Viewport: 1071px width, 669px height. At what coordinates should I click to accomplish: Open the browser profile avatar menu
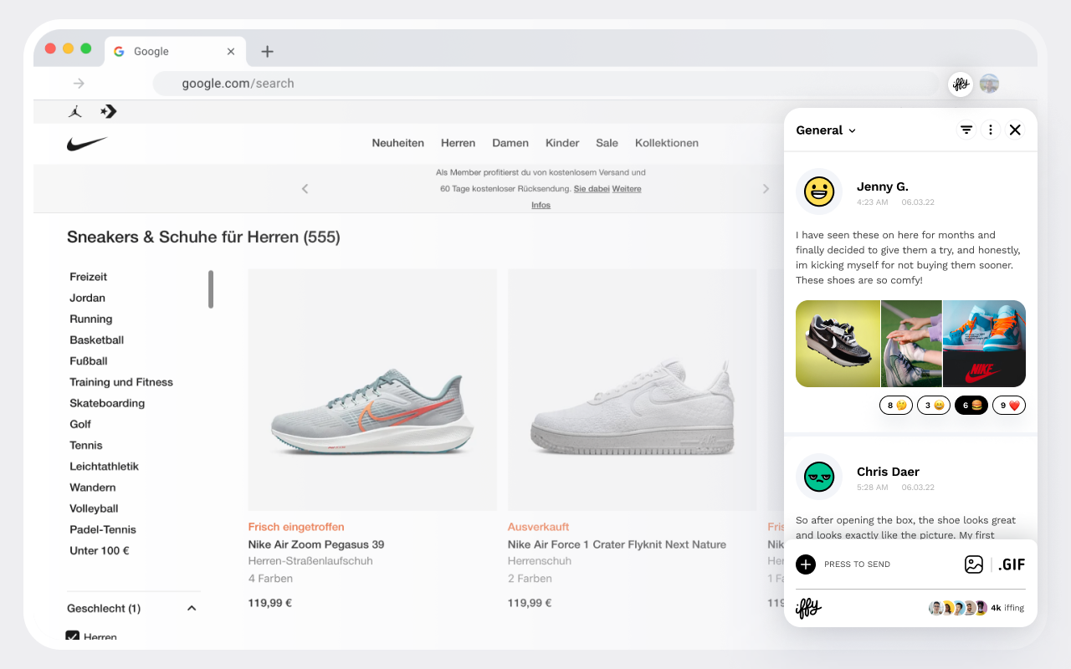click(988, 84)
